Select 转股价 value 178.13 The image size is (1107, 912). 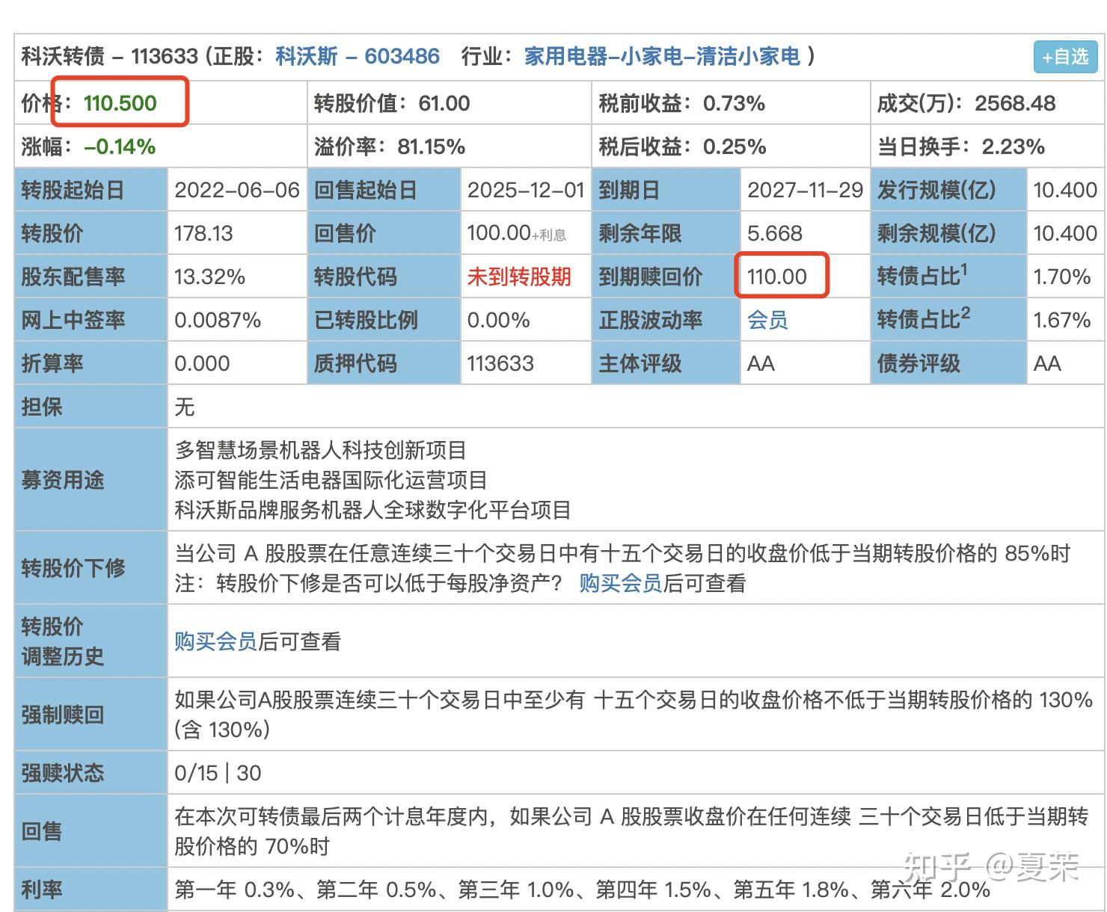click(x=203, y=233)
